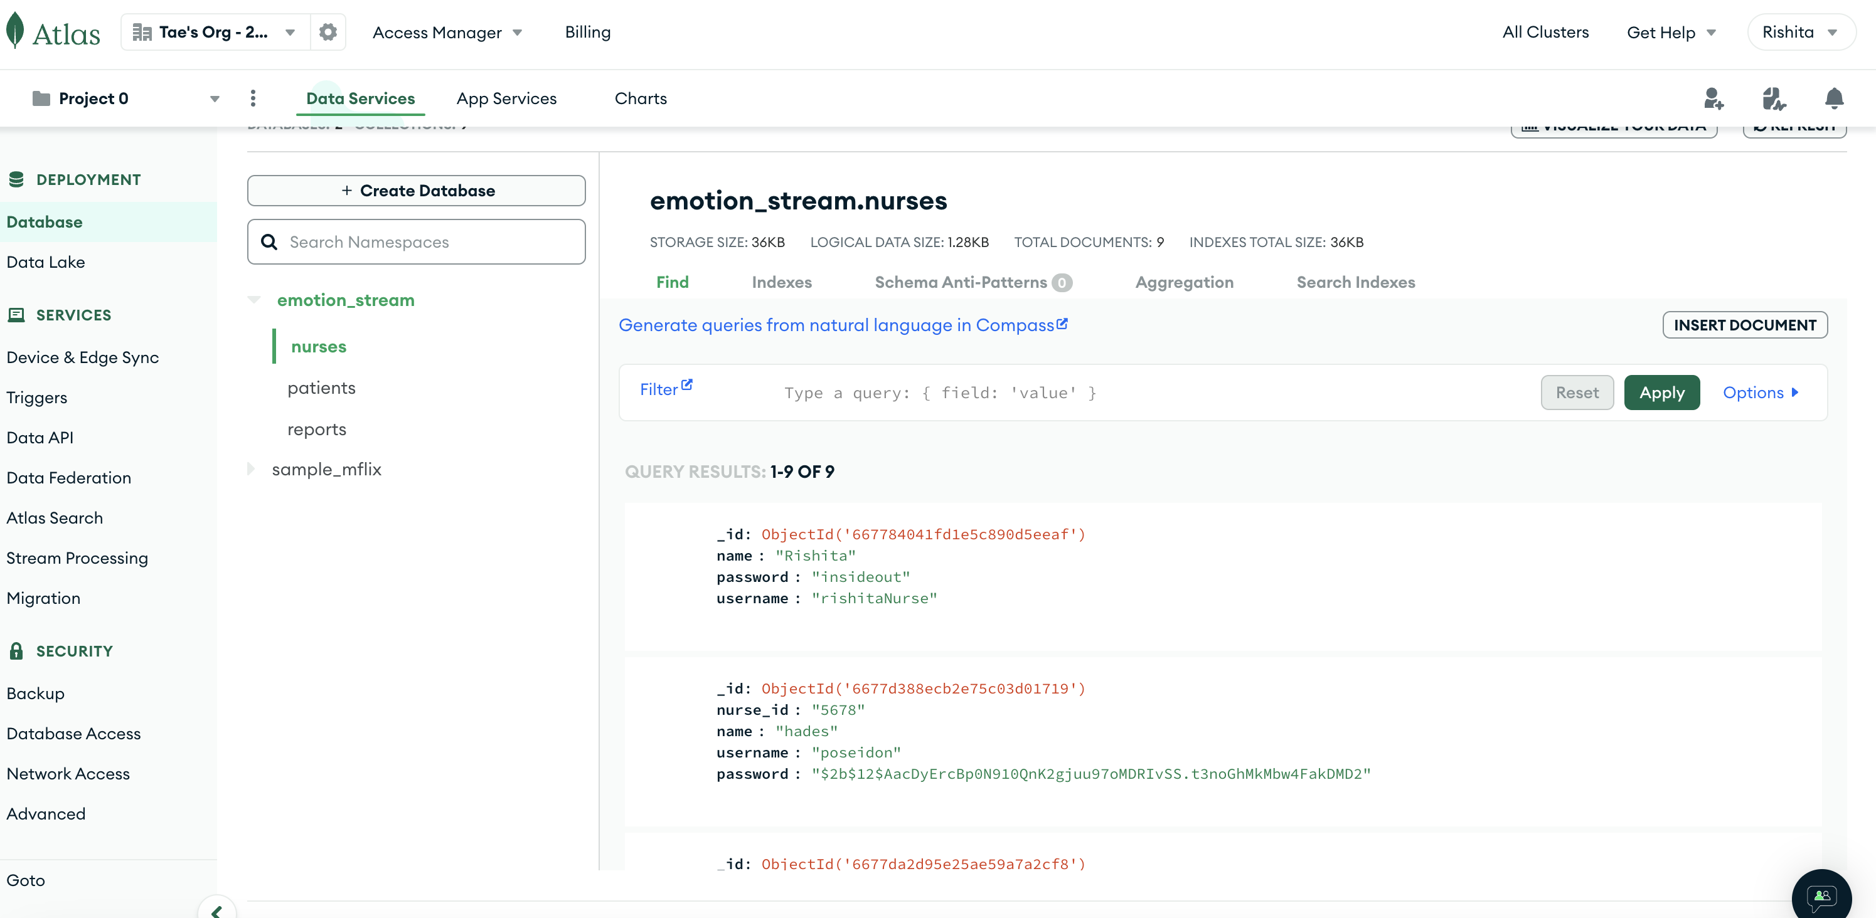Image resolution: width=1876 pixels, height=918 pixels.
Task: Open Tae's Org organization dropdown
Action: click(216, 32)
